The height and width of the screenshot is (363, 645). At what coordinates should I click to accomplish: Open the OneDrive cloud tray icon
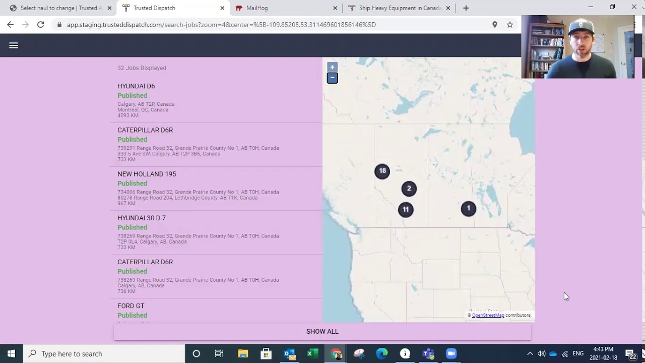pyautogui.click(x=553, y=354)
